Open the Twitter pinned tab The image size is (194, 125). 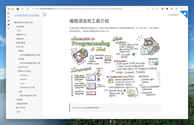pos(8,17)
